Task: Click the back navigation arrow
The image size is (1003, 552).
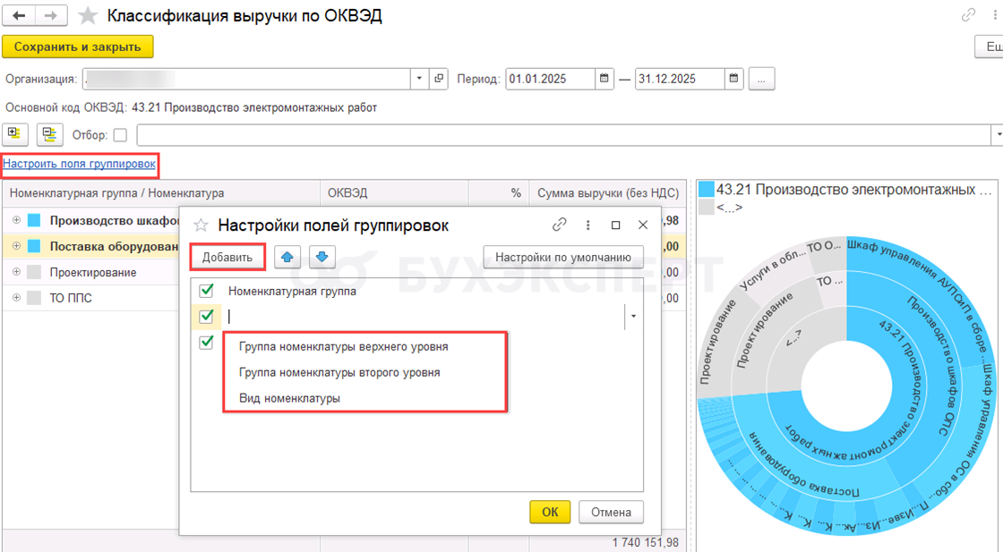Action: coord(19,16)
